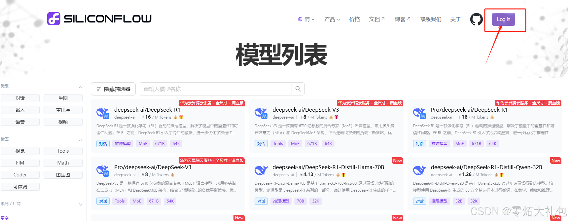Click Tools tag on deepseek-ai/DeepSeek-V3 card
Screen dimensions: 568x221
click(278, 144)
